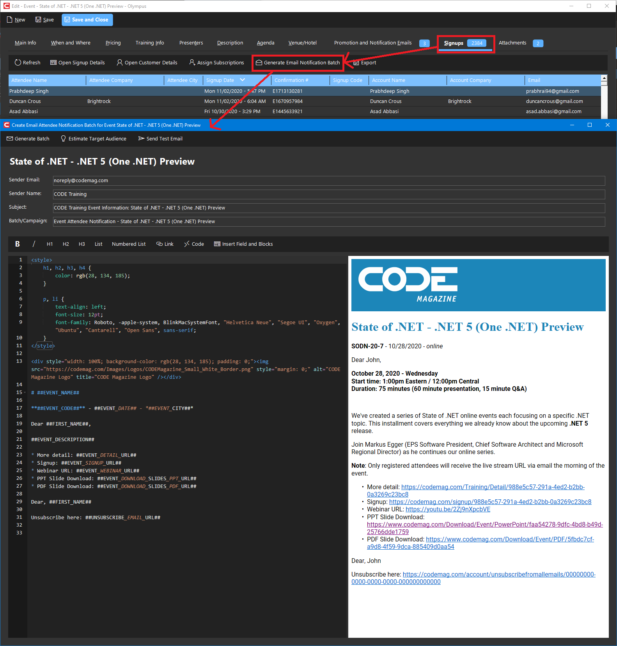Open the Description tab
This screenshot has width=617, height=646.
pos(230,43)
